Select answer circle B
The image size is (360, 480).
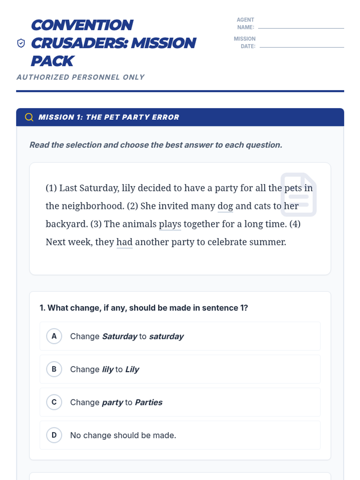[x=54, y=369]
